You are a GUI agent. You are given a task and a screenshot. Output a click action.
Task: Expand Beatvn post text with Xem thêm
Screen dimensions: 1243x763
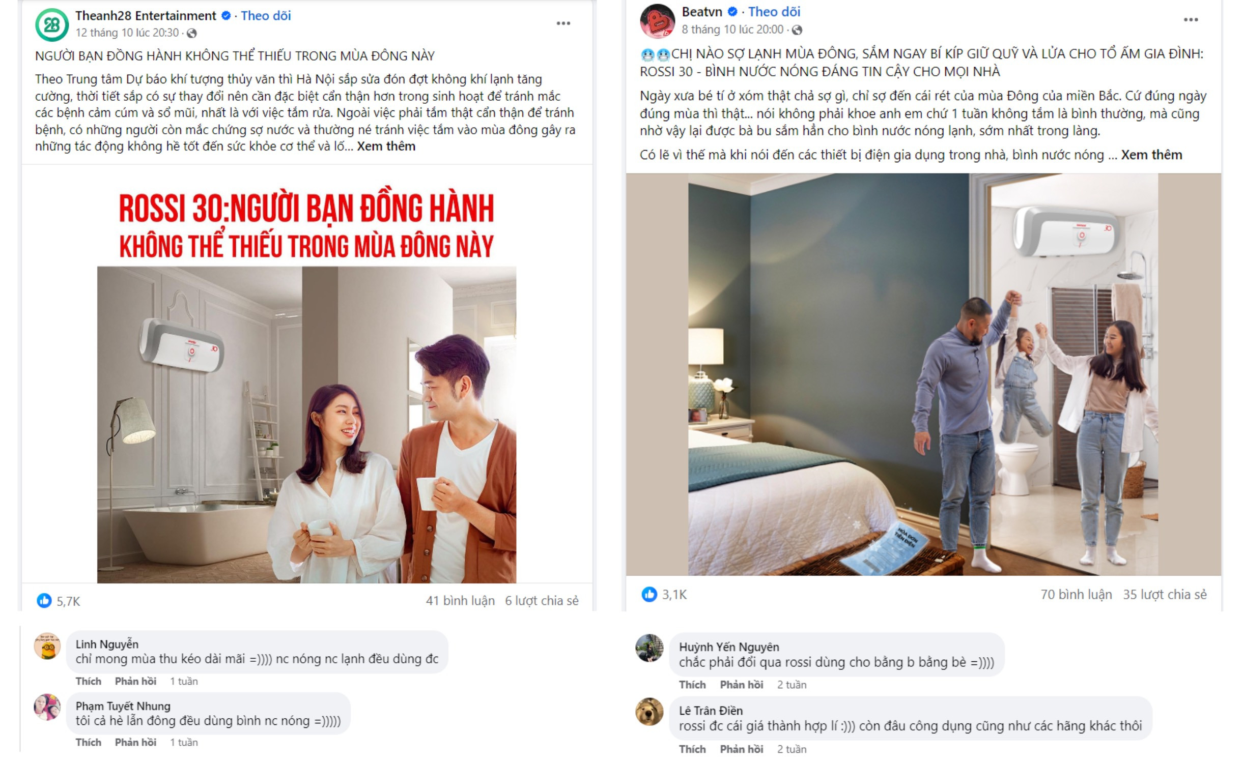1151,155
